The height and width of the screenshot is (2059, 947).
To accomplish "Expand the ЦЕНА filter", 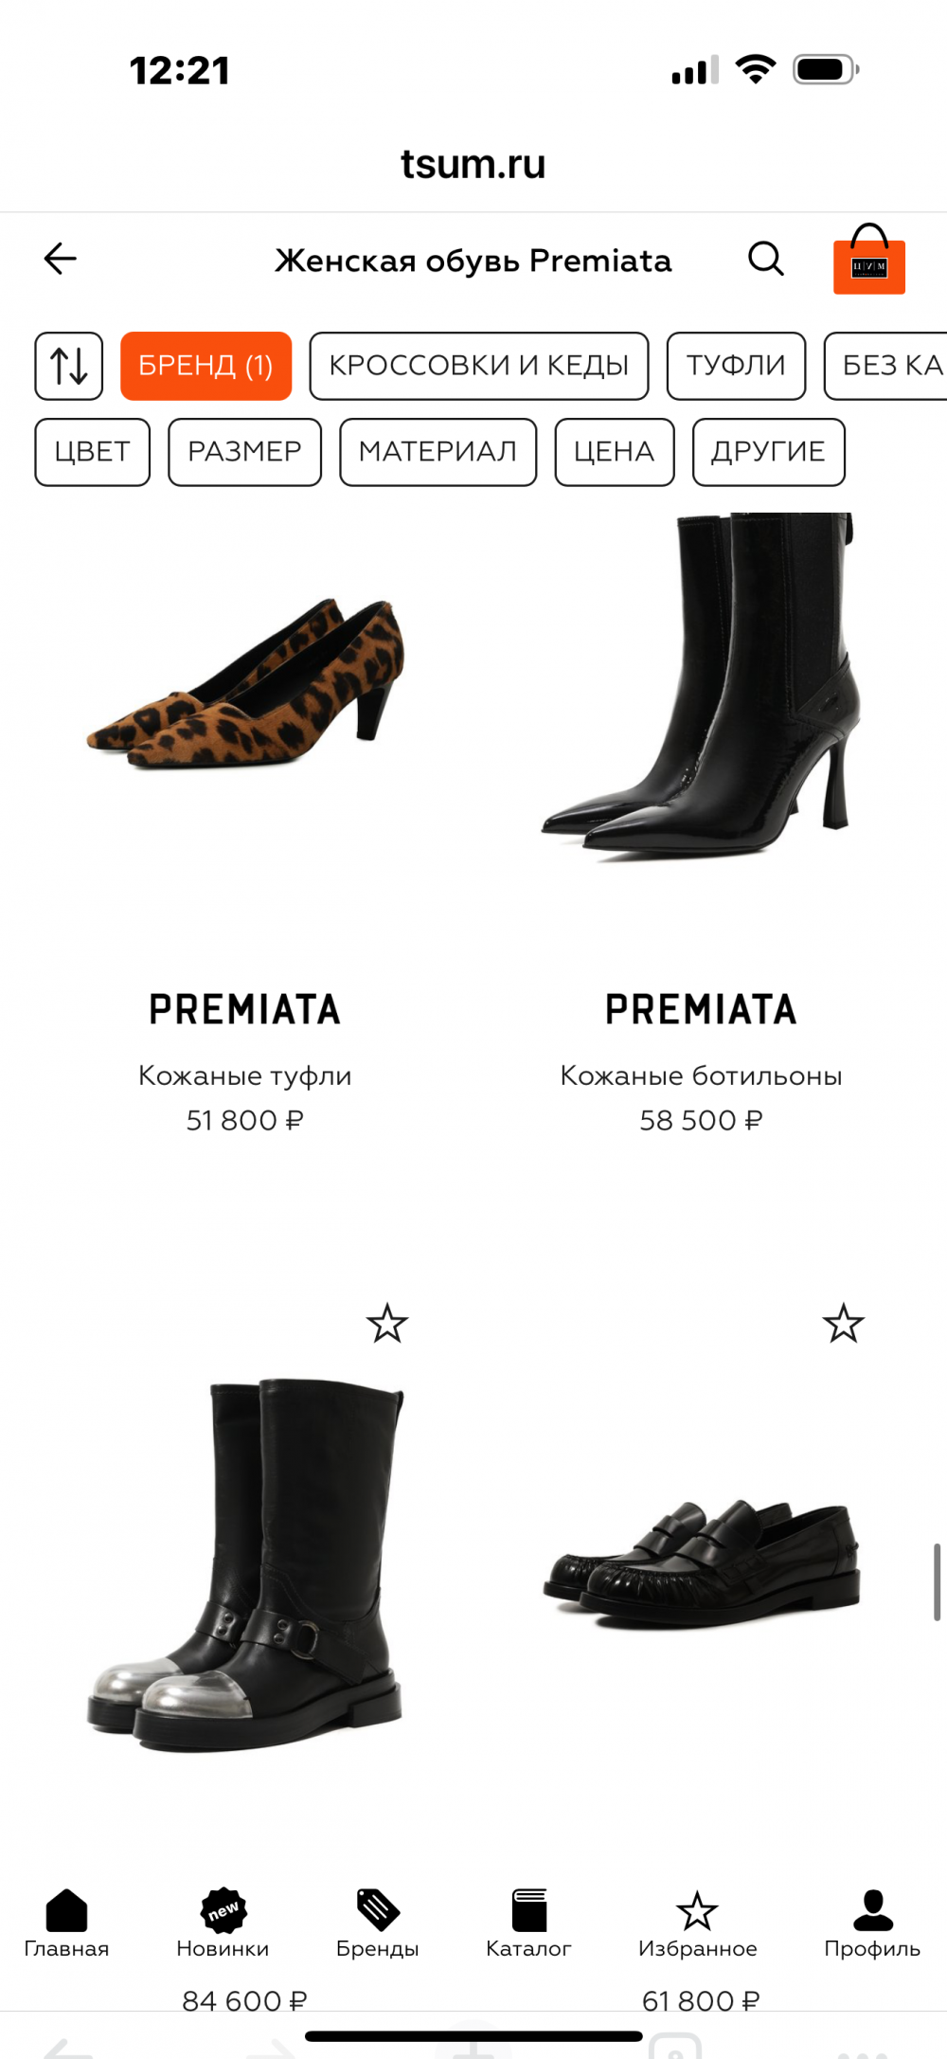I will click(x=615, y=452).
